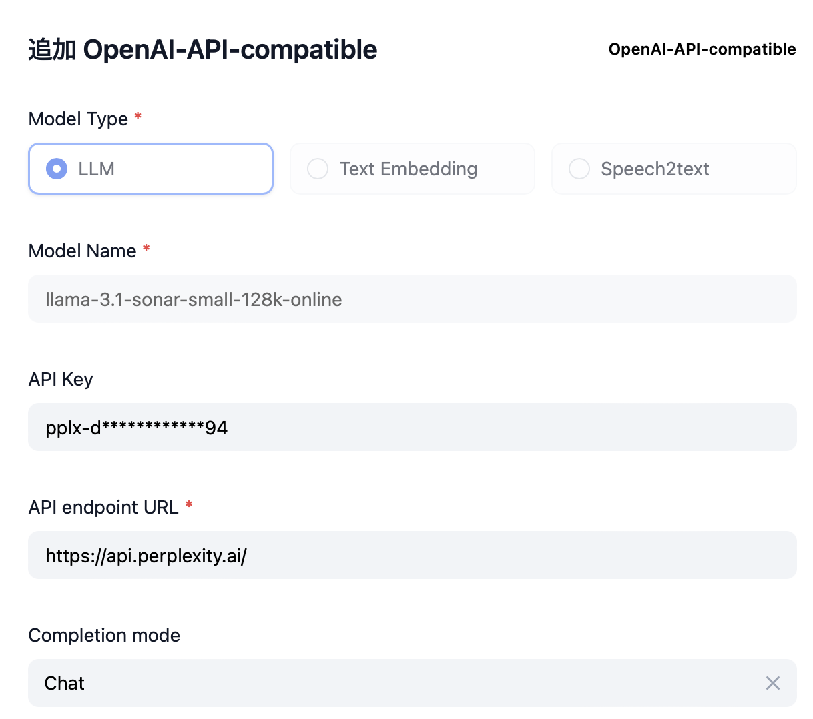The image size is (813, 719).
Task: Click the red asterisk after API endpoint URL
Action: (x=189, y=506)
